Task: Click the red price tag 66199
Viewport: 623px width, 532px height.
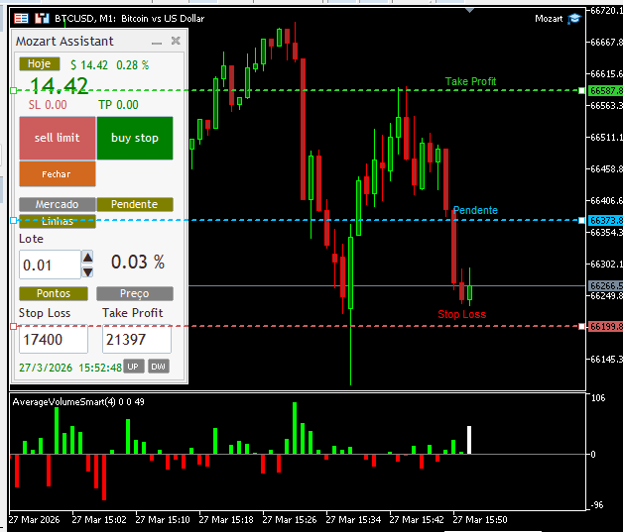Action: tap(605, 327)
